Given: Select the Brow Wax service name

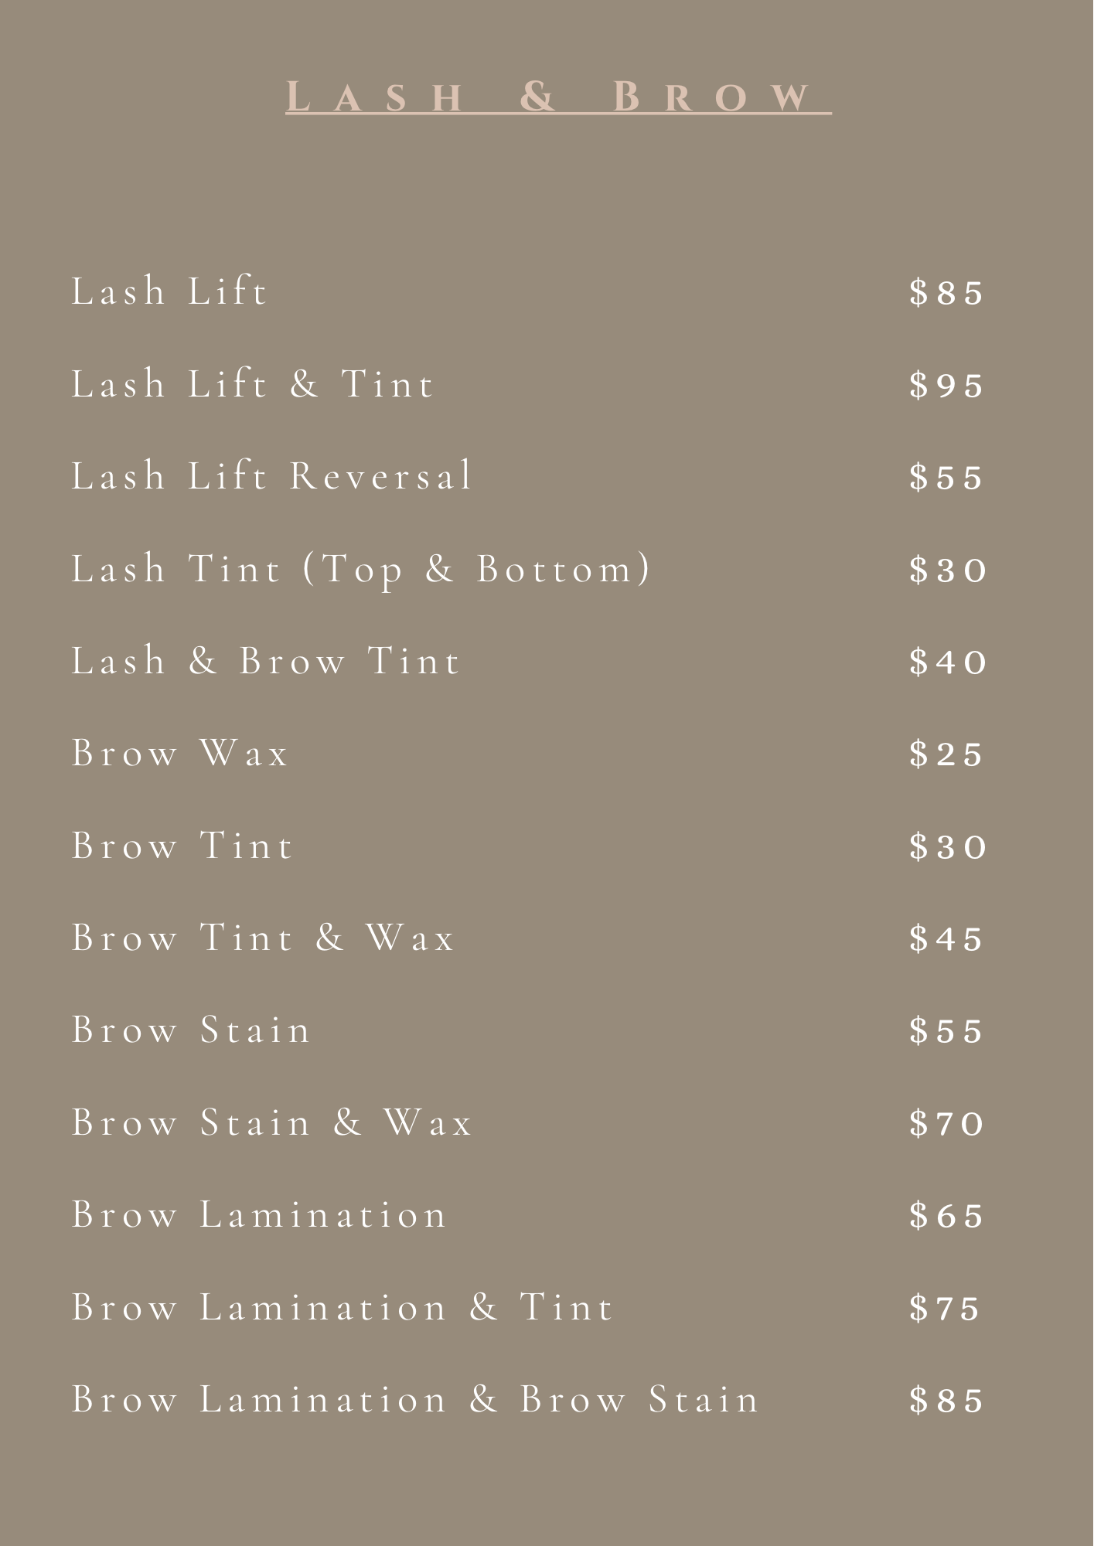Looking at the screenshot, I should [x=180, y=754].
